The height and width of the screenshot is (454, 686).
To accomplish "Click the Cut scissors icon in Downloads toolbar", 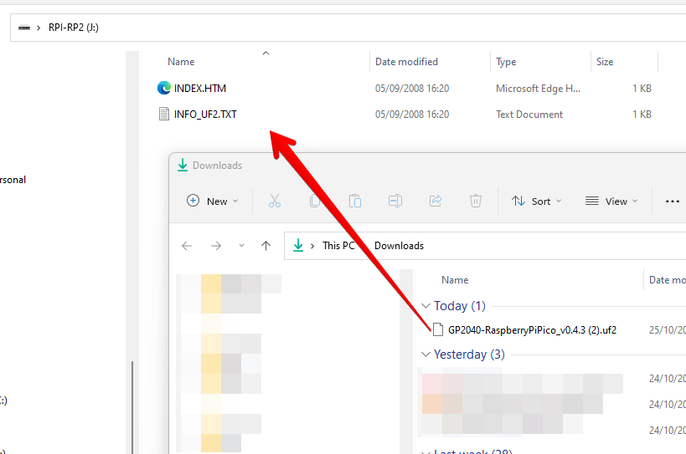I will pos(274,201).
